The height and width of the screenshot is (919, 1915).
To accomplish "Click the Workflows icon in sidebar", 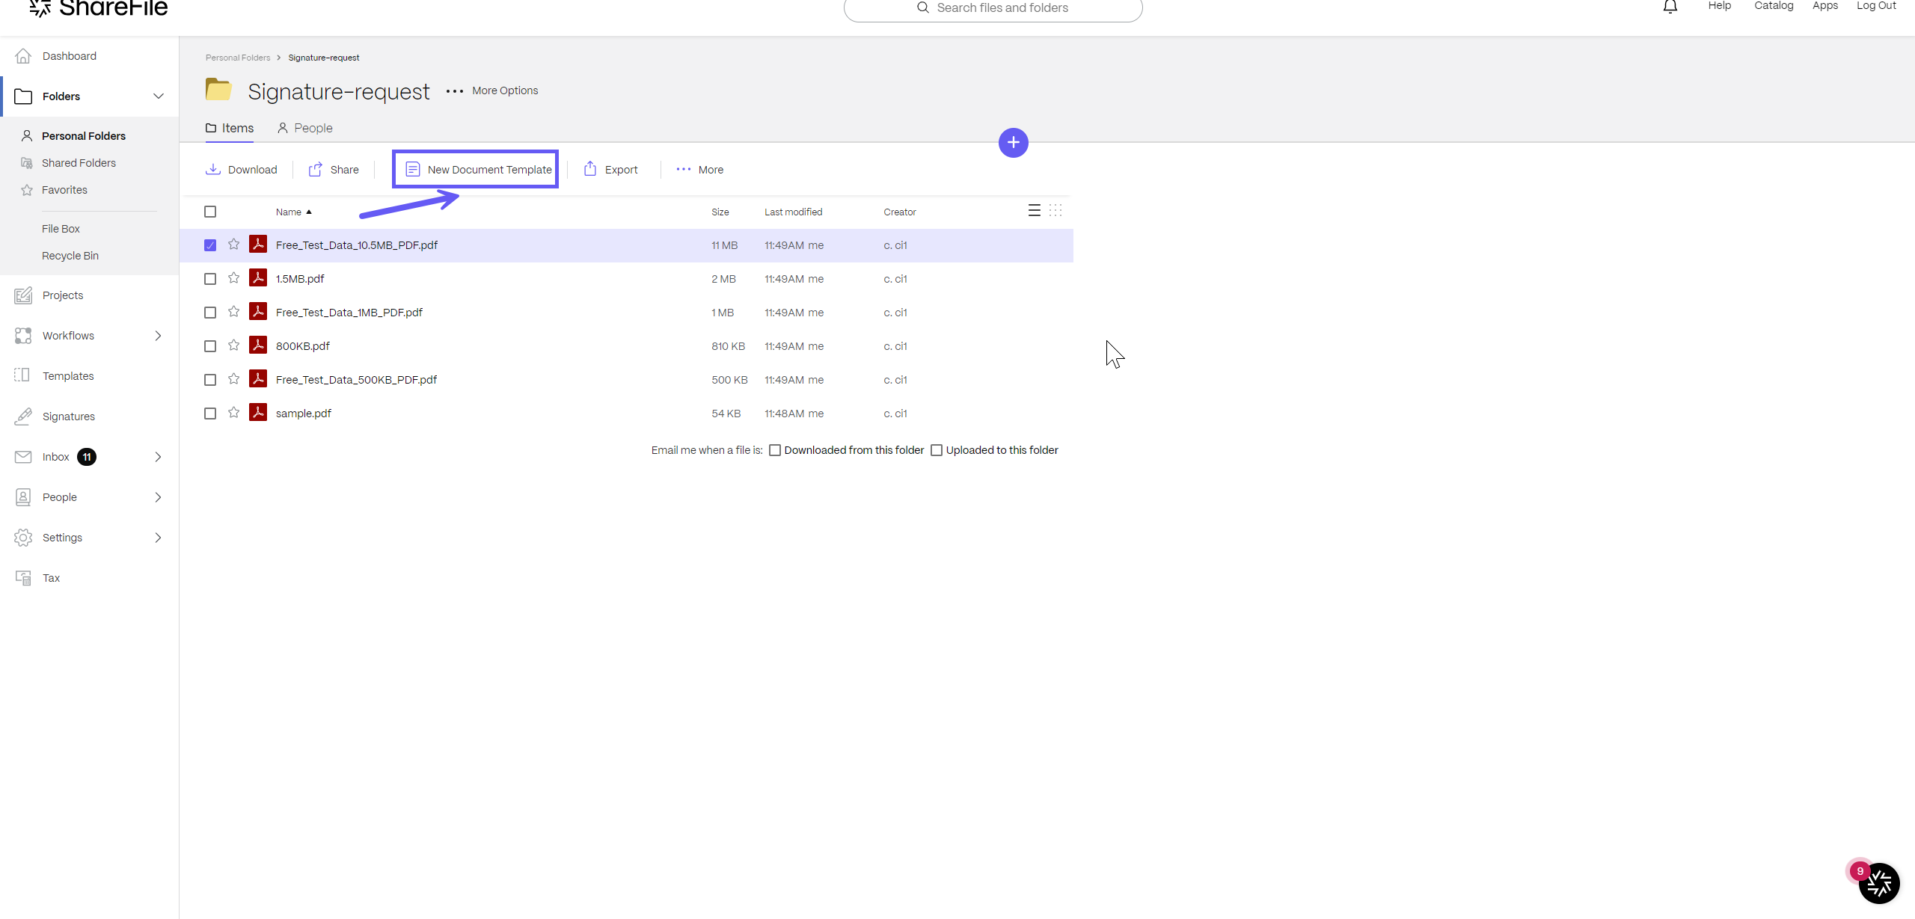I will click(23, 336).
